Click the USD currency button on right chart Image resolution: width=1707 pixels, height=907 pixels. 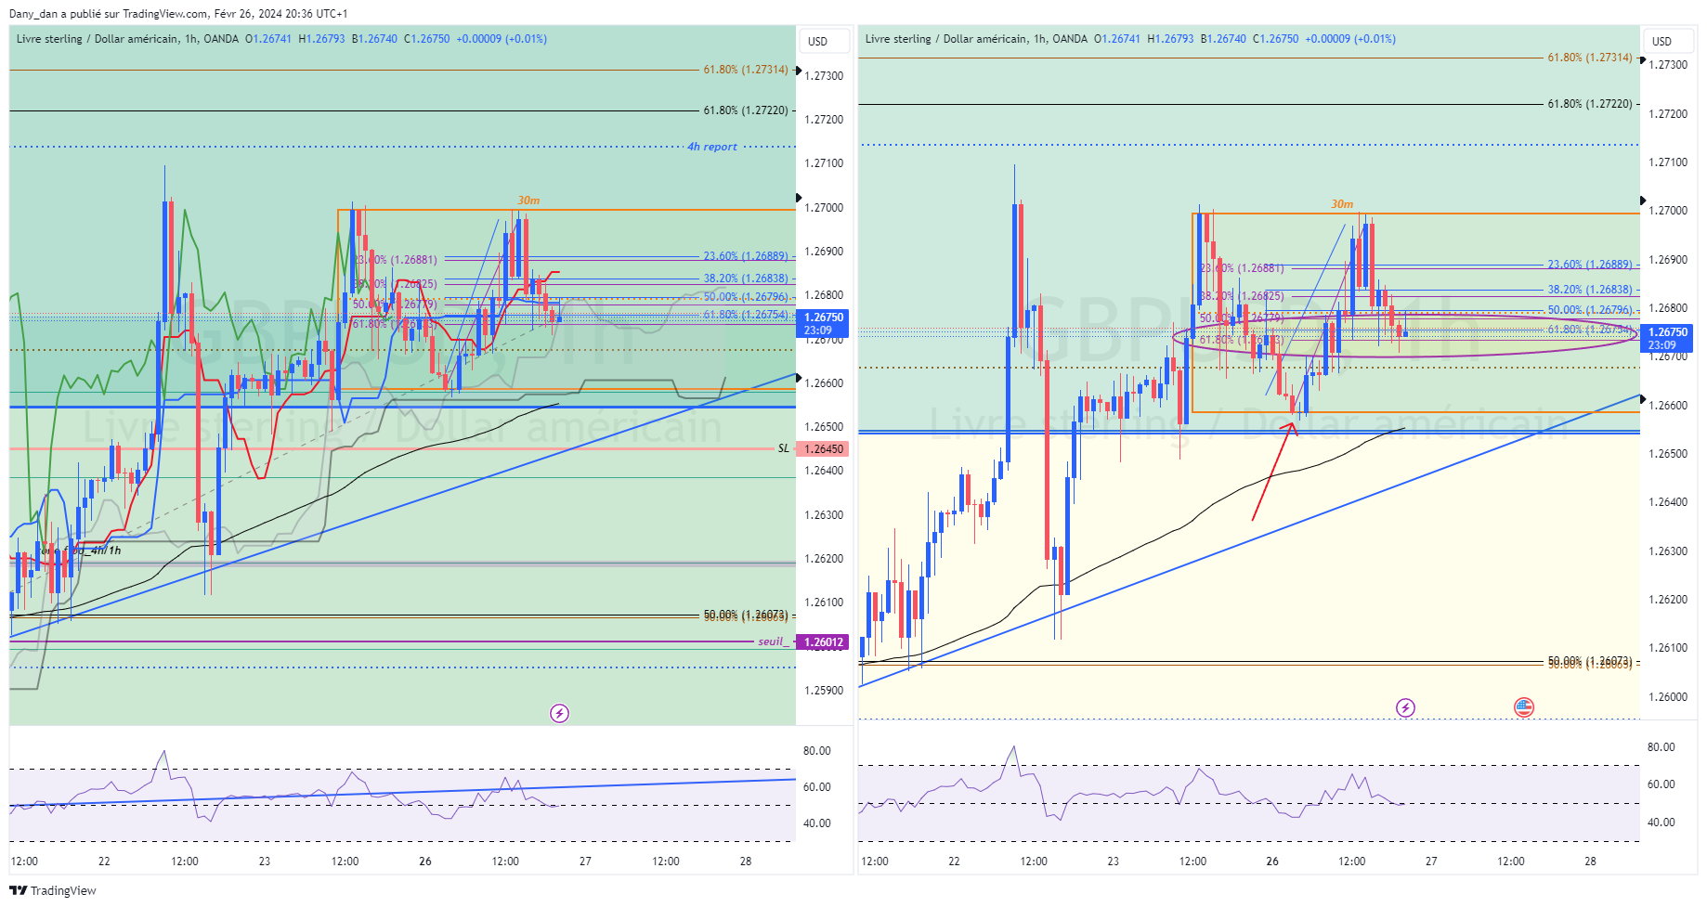pyautogui.click(x=1668, y=41)
